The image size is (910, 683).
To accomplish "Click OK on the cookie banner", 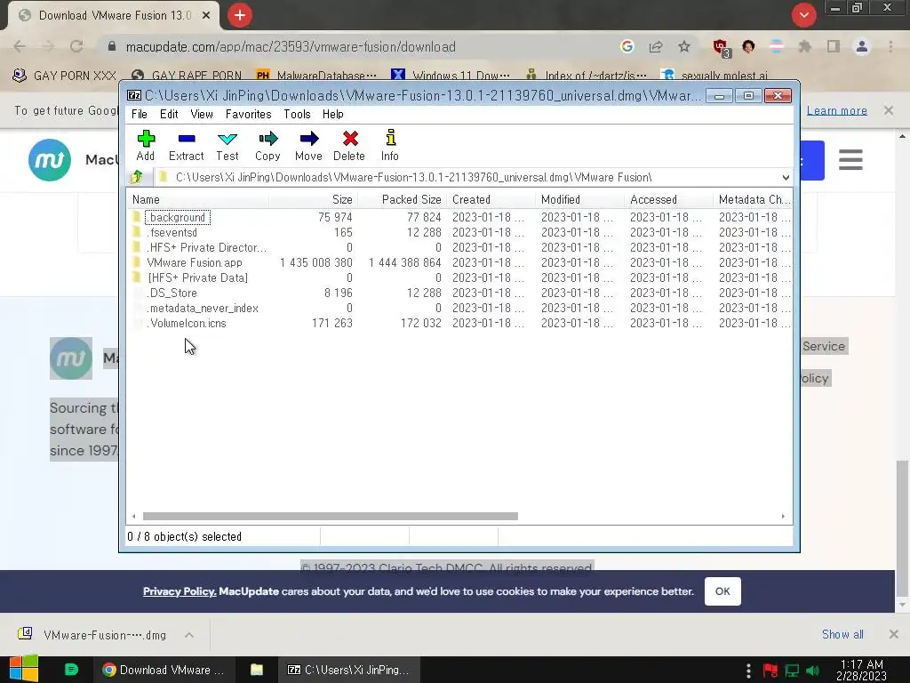I will point(722,591).
